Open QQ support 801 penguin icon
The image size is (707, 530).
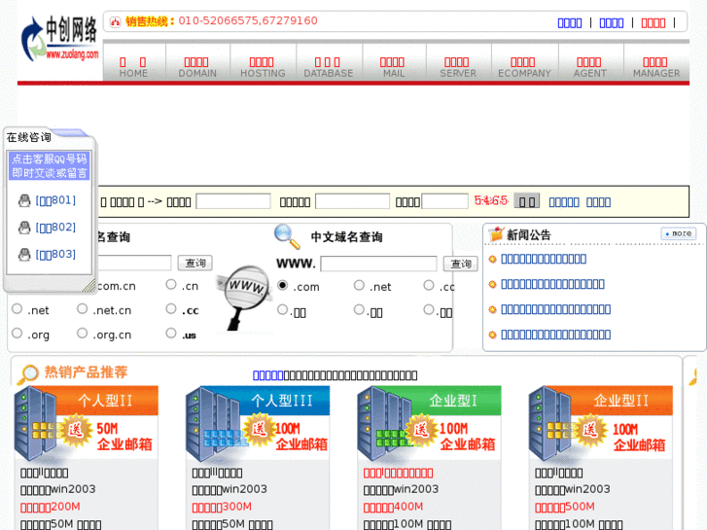pyautogui.click(x=24, y=200)
